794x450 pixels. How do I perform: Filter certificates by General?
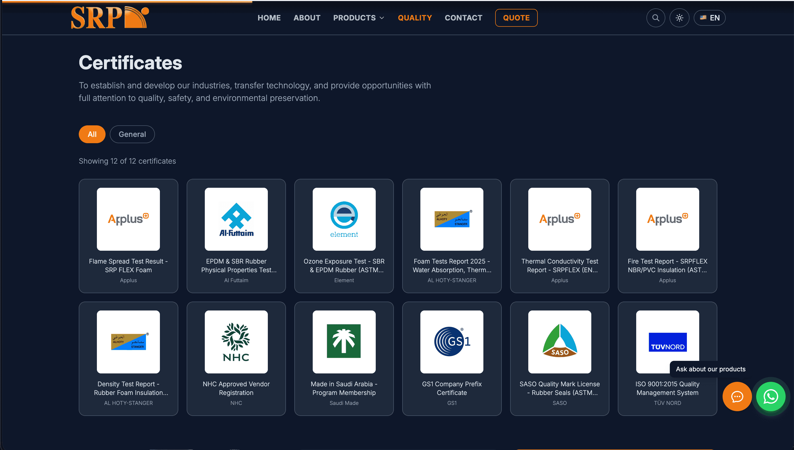click(x=132, y=134)
